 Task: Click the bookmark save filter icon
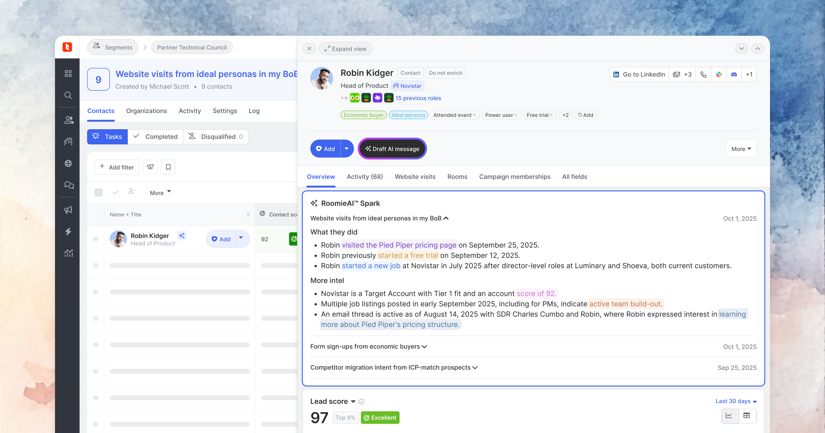168,167
